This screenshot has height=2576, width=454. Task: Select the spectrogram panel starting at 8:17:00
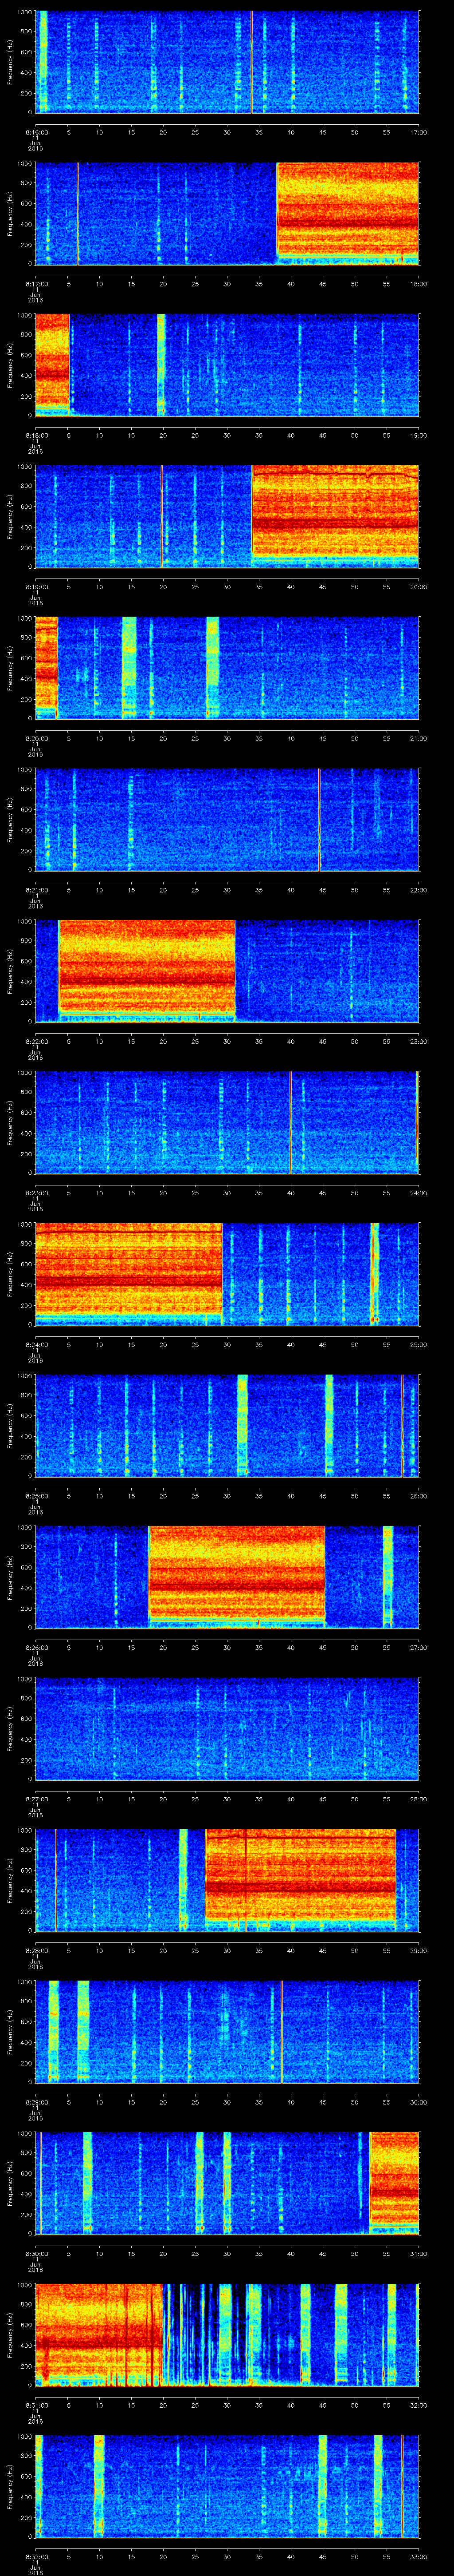click(227, 213)
